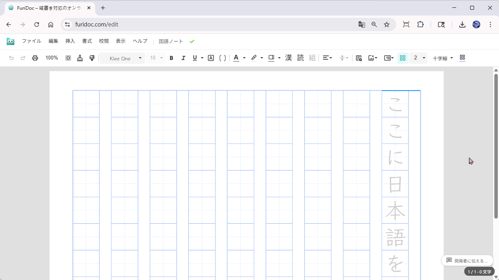This screenshot has height=280, width=499.
Task: Toggle the highlighted grid paper mode button
Action: click(403, 58)
